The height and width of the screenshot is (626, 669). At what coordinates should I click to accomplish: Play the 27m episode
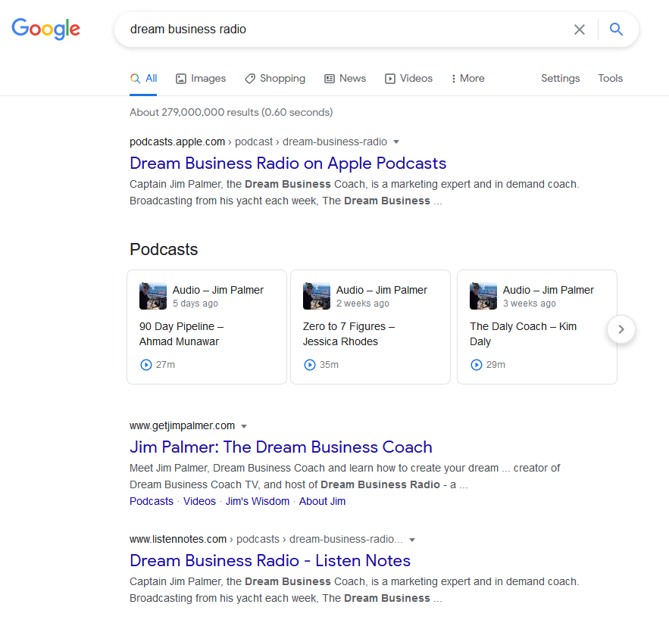point(146,365)
